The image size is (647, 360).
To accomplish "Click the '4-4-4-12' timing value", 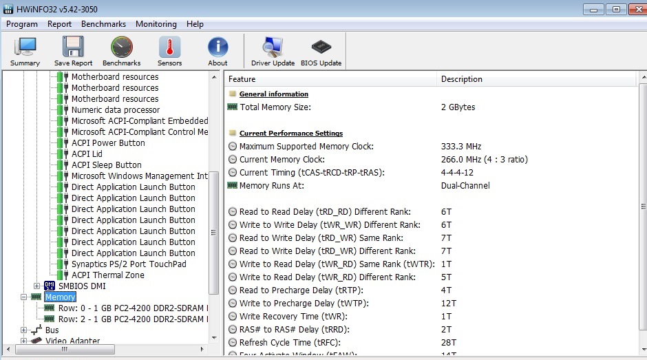I will (x=457, y=173).
